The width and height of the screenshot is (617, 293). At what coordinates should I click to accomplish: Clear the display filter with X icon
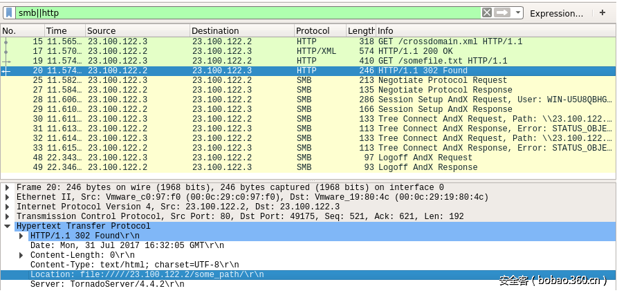(487, 12)
